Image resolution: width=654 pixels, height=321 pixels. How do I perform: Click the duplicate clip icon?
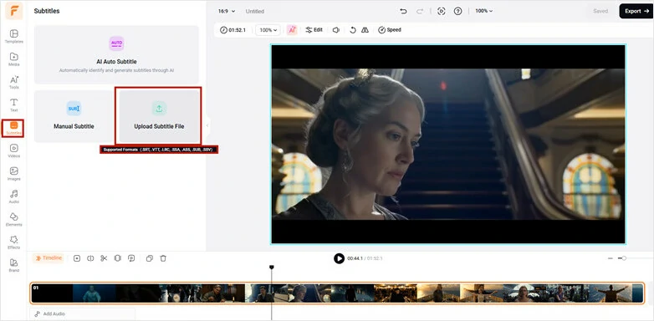coord(150,258)
